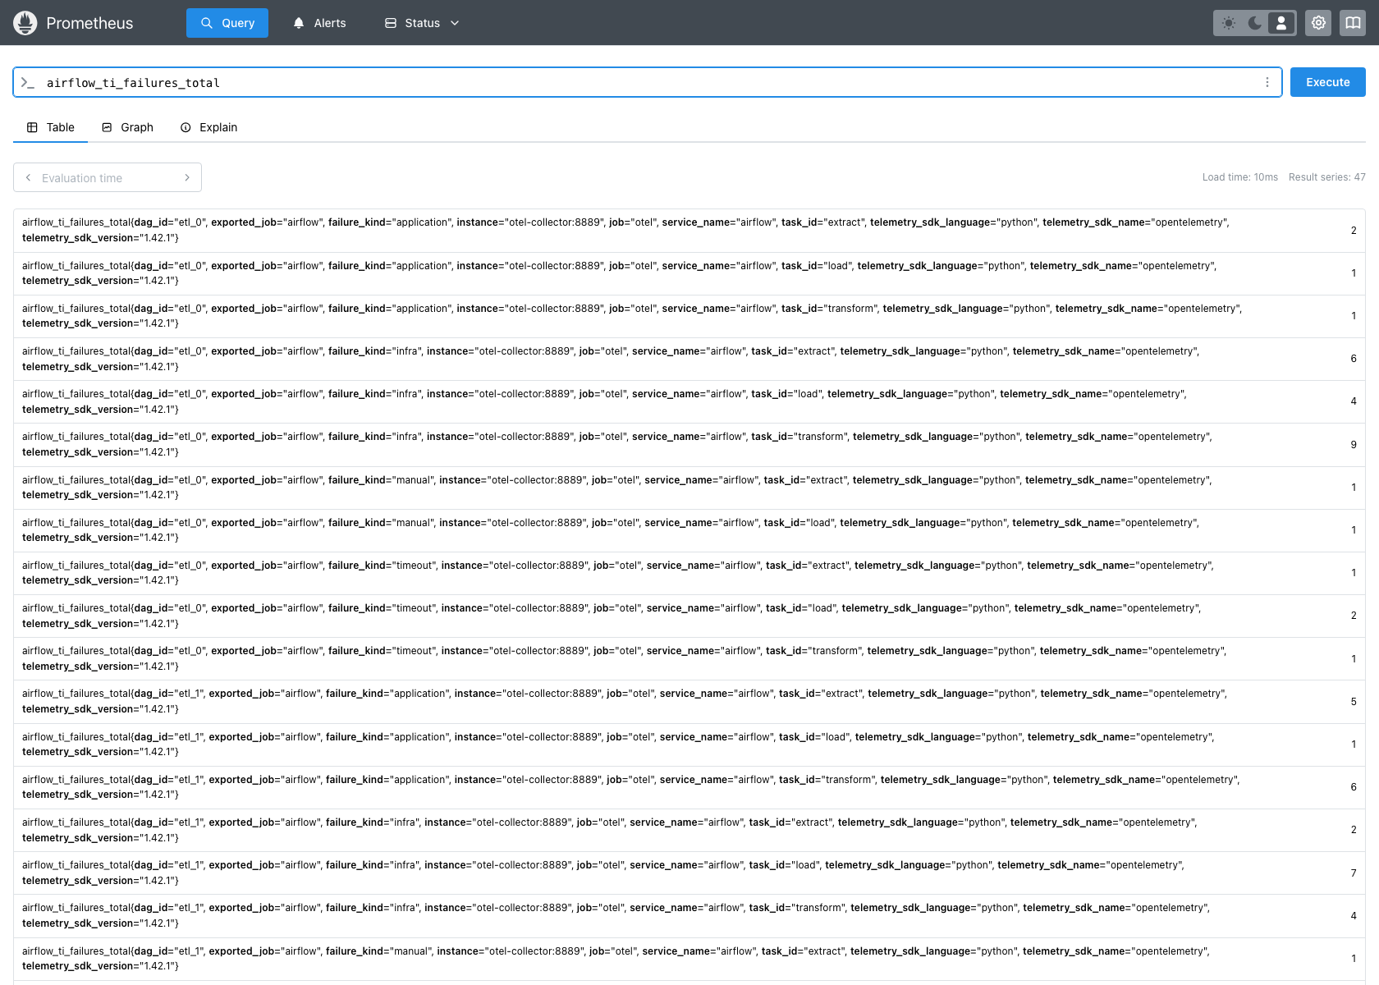
Task: Switch to the Table tab
Action: click(x=51, y=127)
